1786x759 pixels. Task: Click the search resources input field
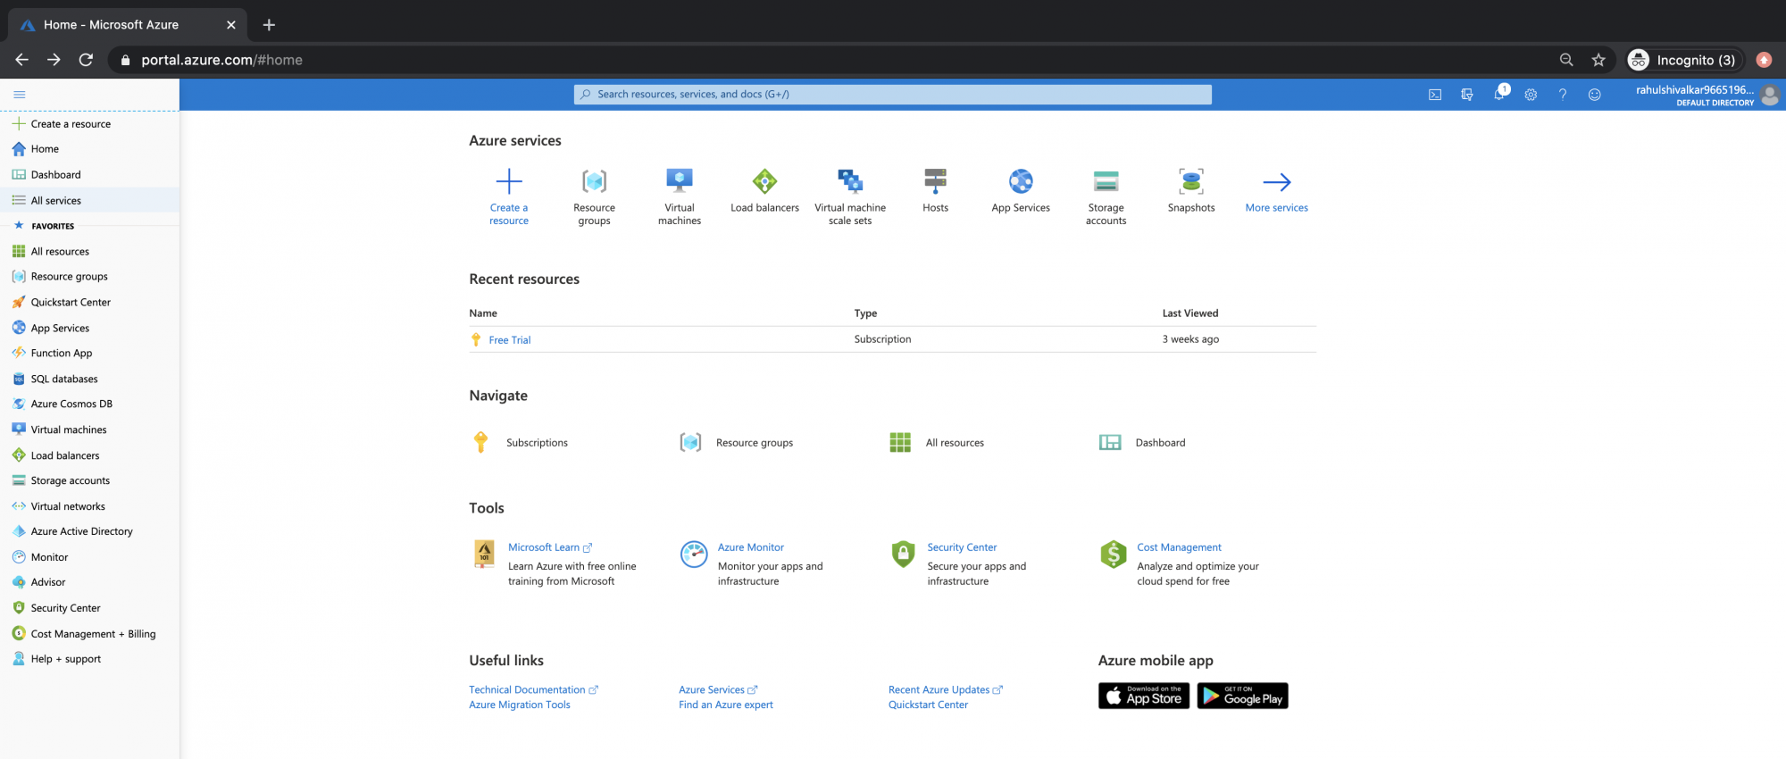tap(893, 95)
